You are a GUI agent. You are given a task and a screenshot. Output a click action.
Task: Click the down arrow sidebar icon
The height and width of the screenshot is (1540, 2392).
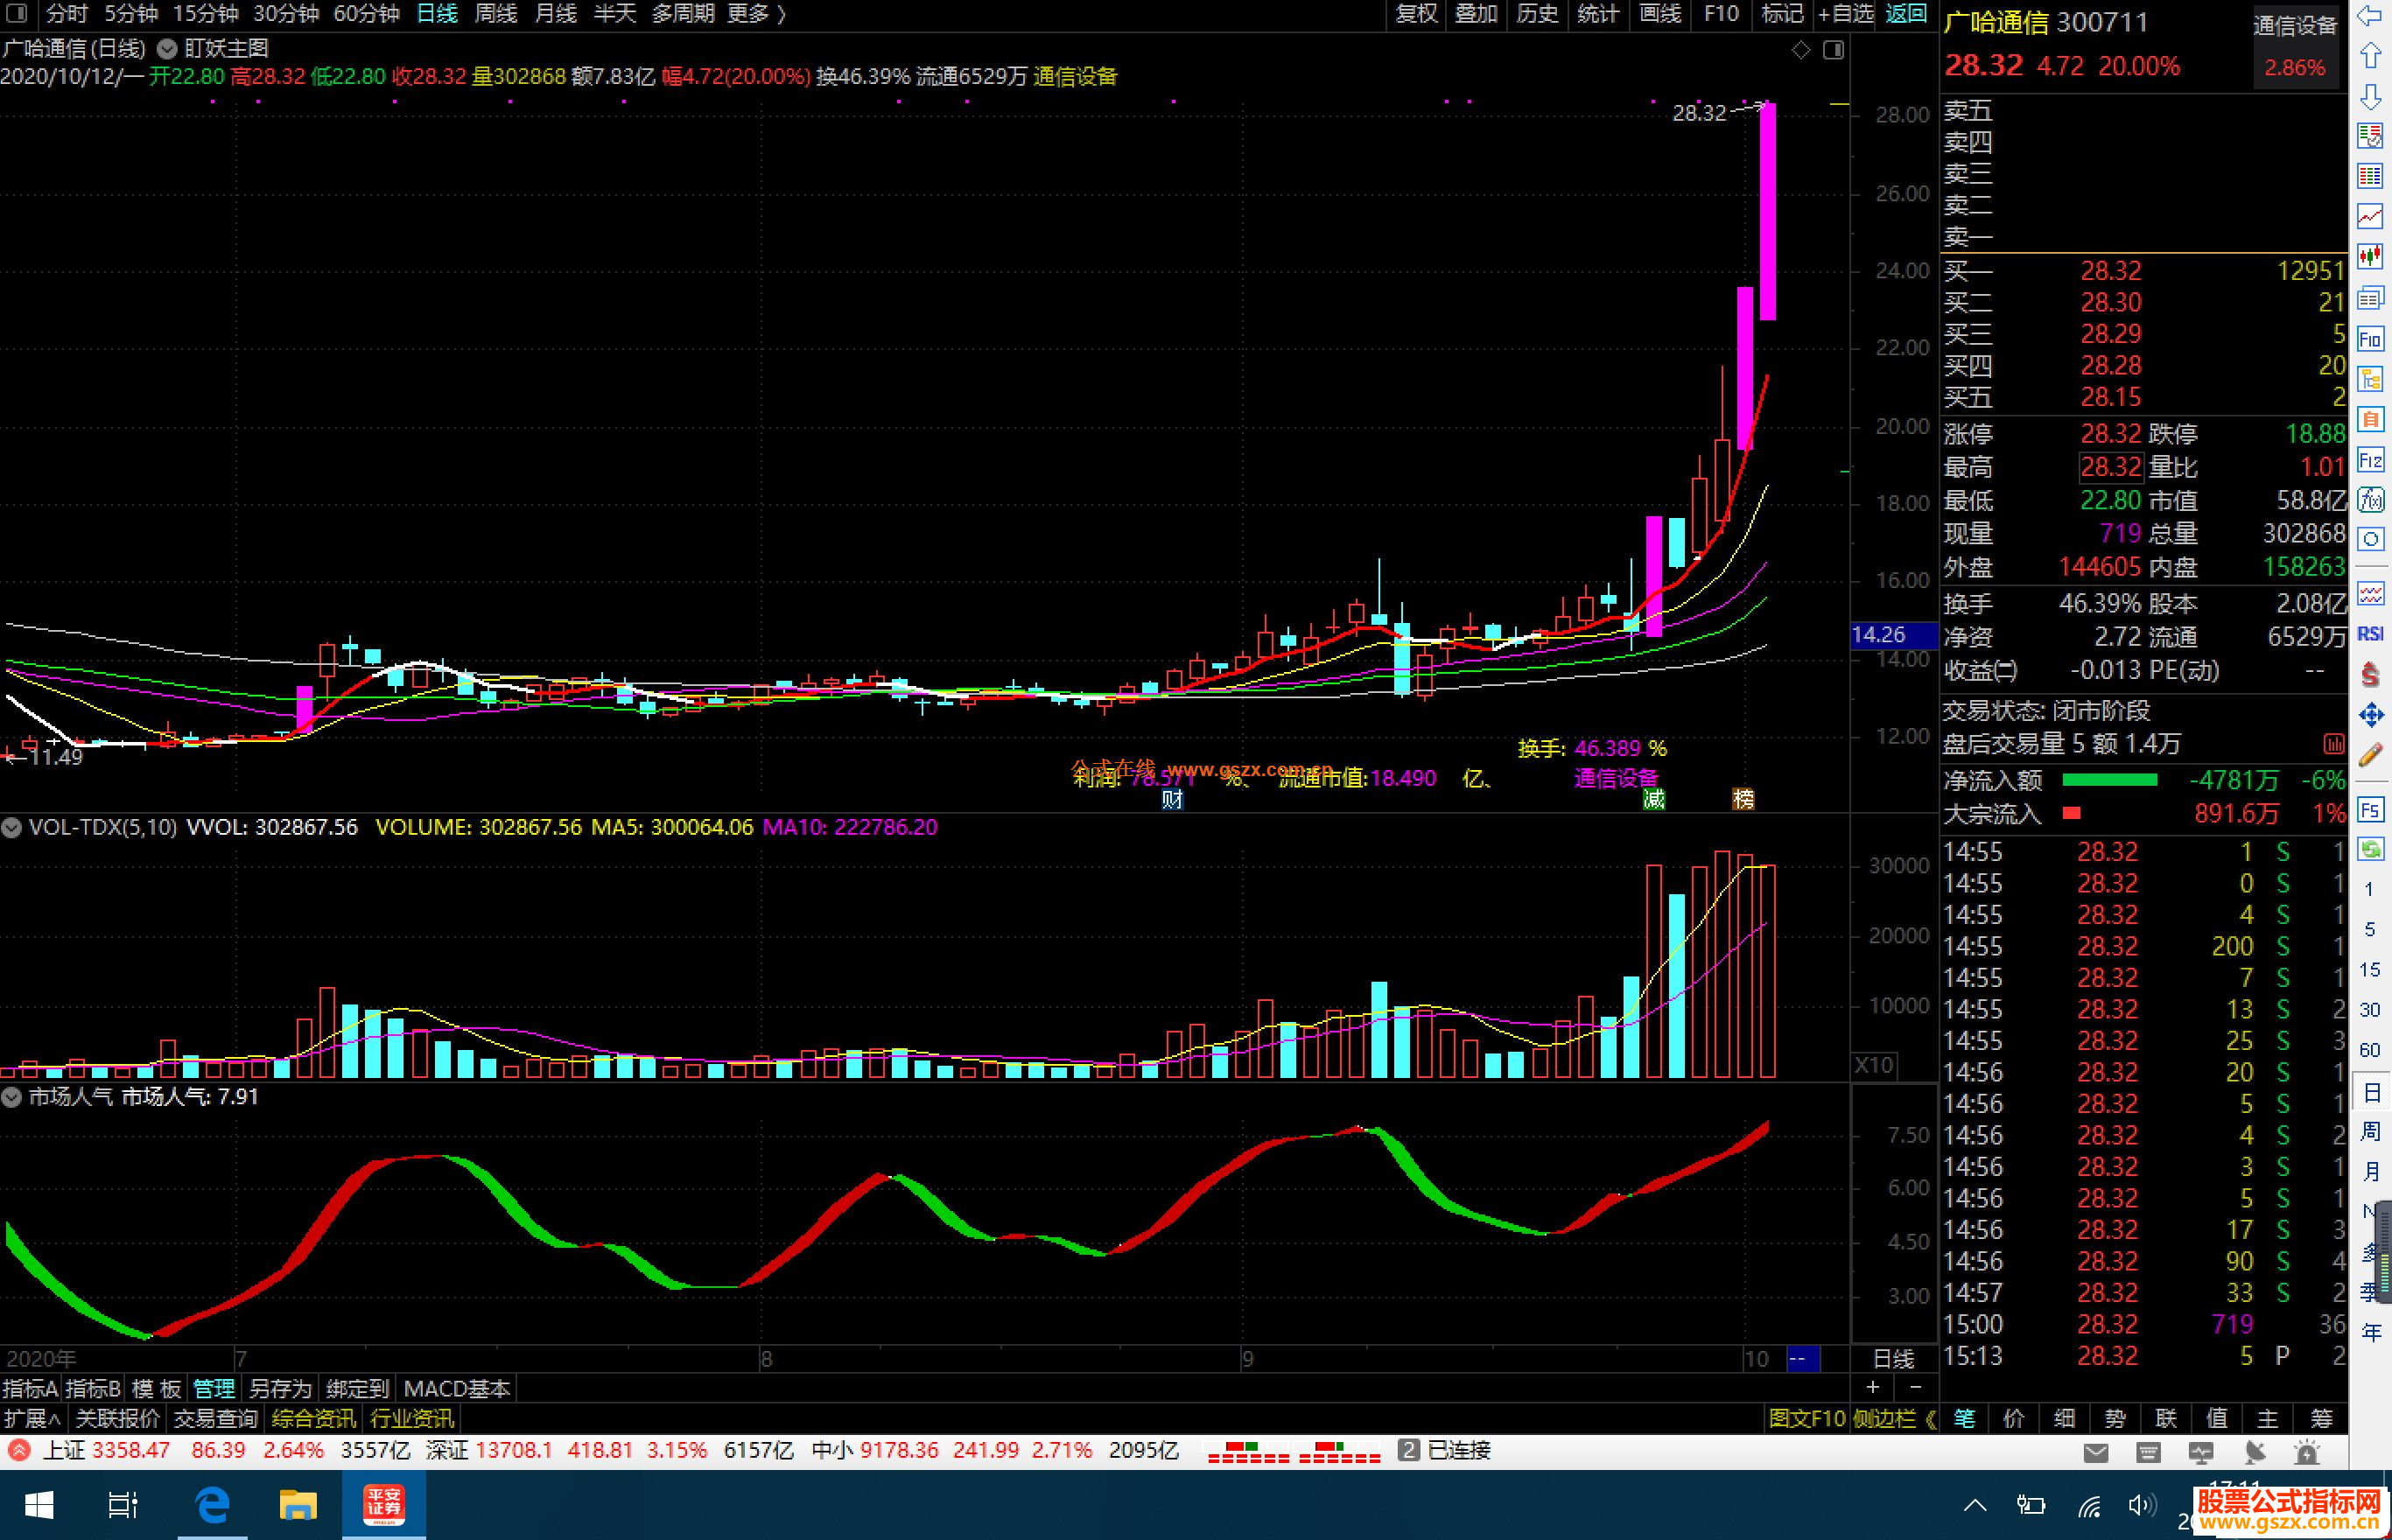pos(2370,96)
